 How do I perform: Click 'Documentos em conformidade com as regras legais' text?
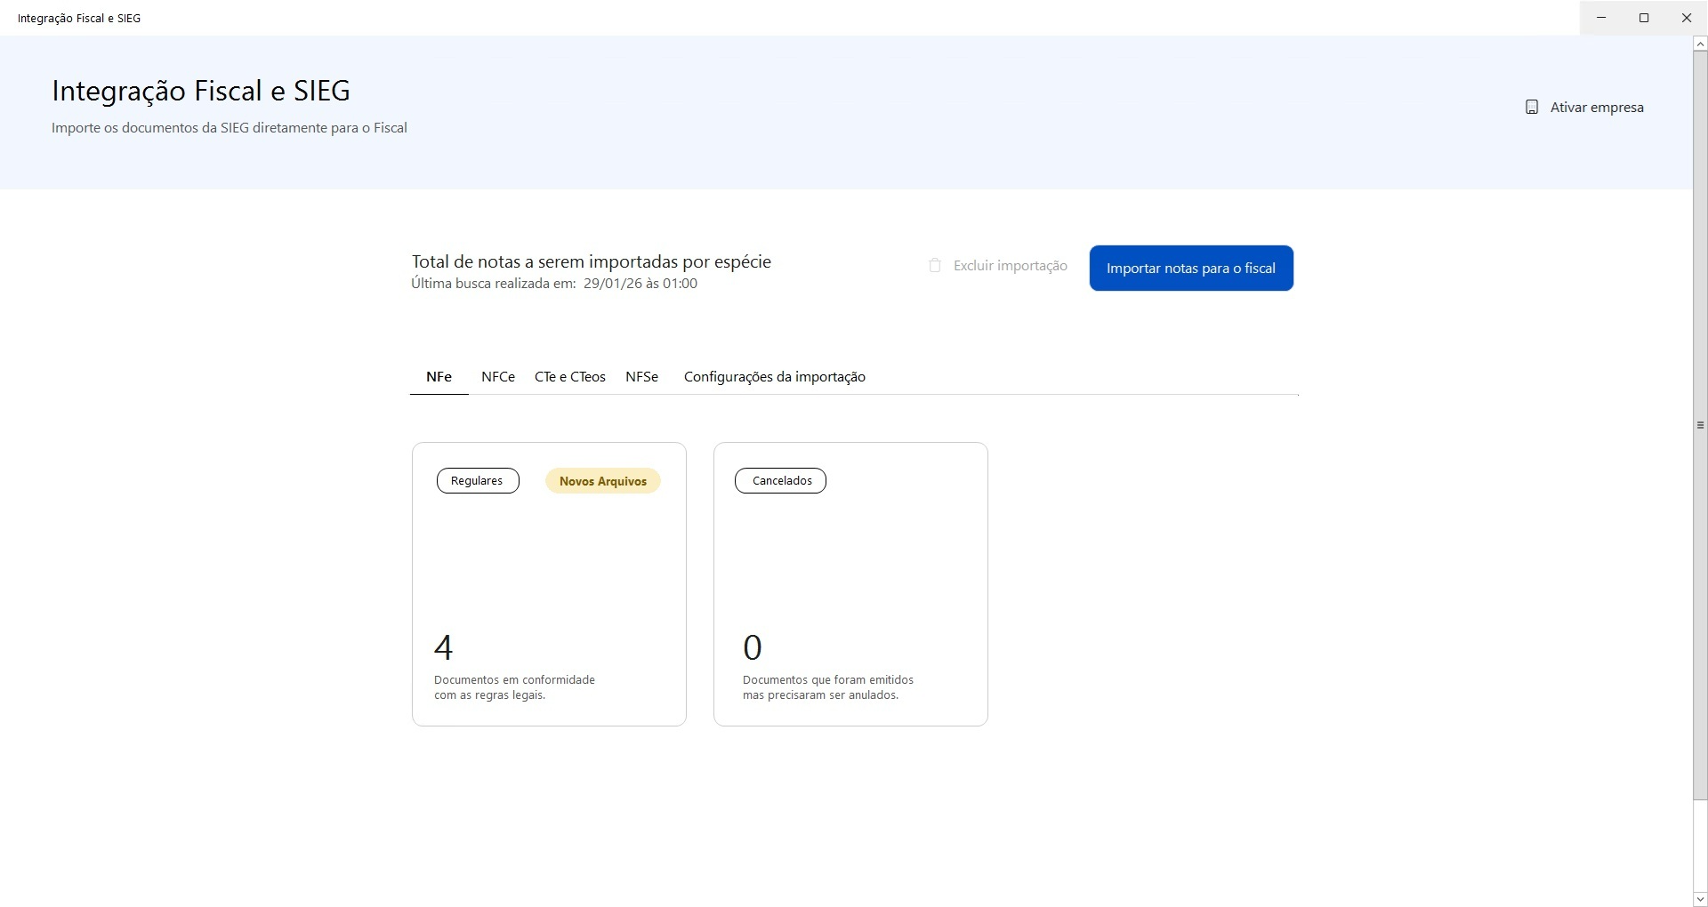514,687
